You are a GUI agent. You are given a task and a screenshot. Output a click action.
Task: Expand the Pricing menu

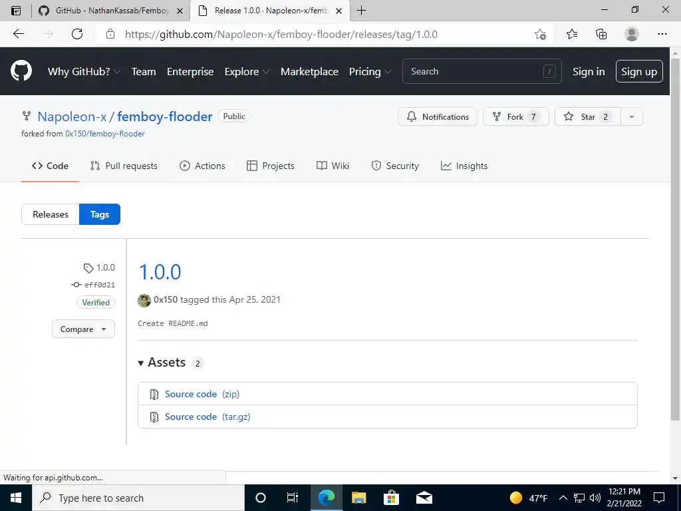click(x=370, y=72)
